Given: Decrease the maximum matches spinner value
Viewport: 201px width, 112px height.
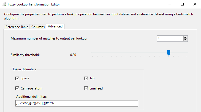Looking at the screenshot, I should point(185,40).
